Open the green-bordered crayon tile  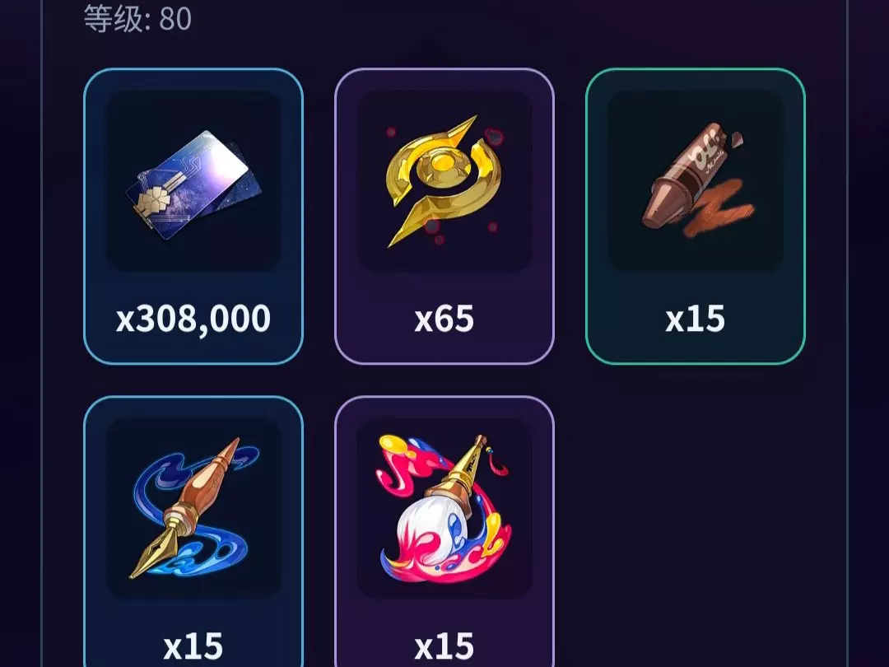[x=695, y=216]
